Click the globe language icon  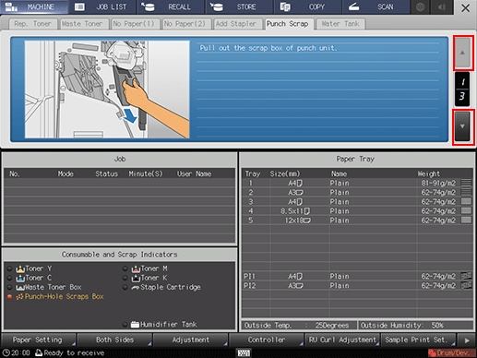tap(421, 7)
